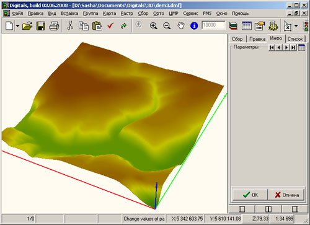Toggle left panel layout button

242,210
